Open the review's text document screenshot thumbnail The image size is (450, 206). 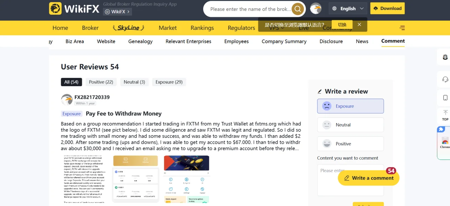tap(85, 179)
